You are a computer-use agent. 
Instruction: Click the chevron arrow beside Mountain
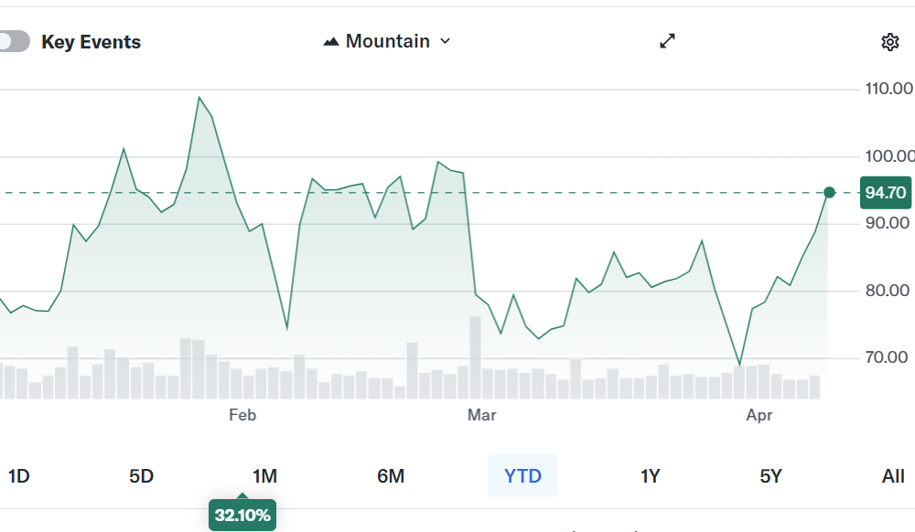click(446, 41)
